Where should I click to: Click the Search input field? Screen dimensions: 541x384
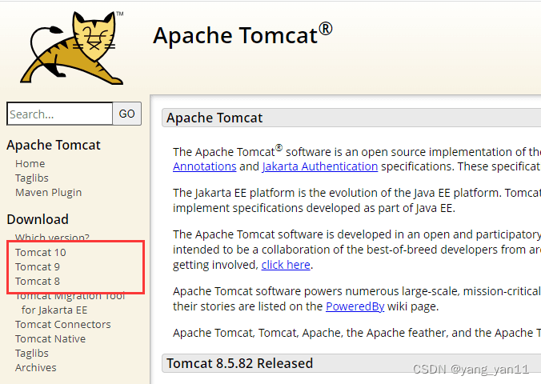(x=59, y=114)
